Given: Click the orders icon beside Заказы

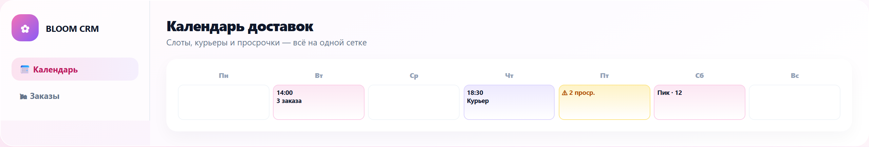Looking at the screenshot, I should point(23,97).
